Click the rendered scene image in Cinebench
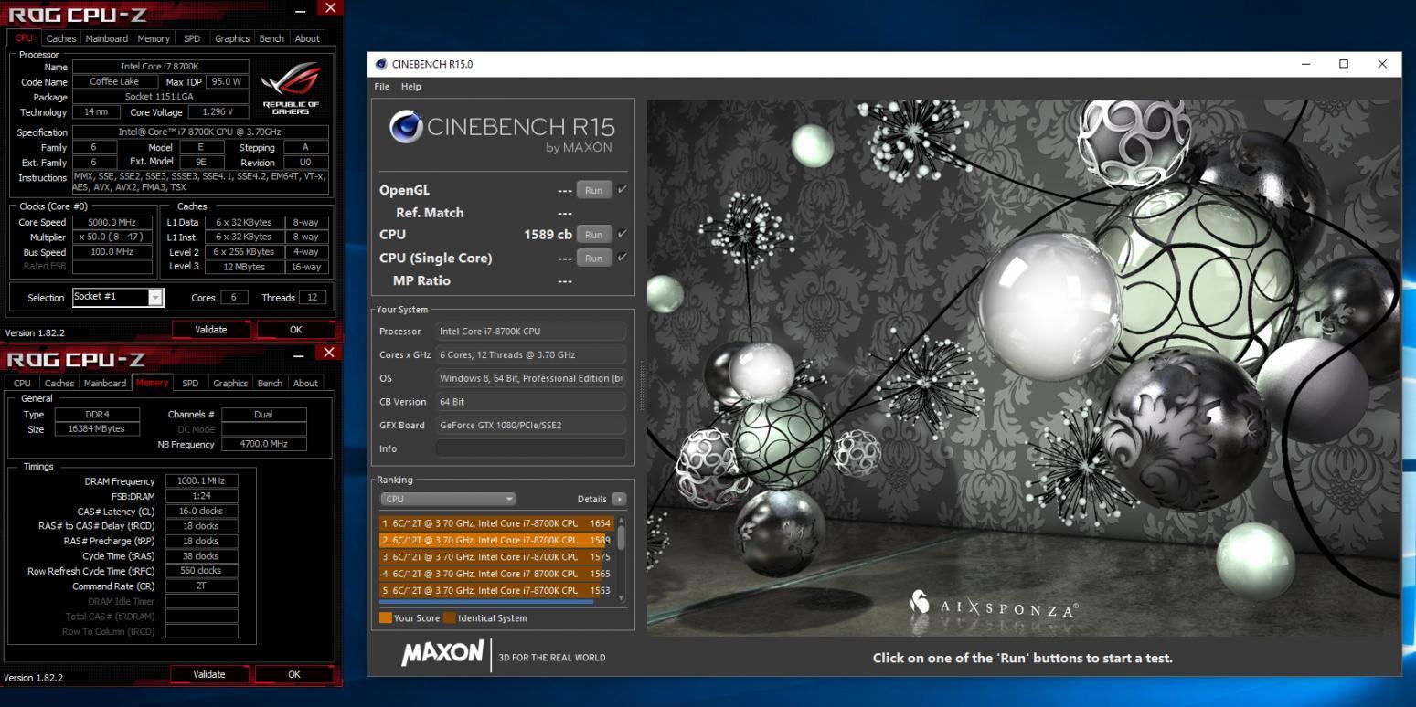Screen dimensions: 1416x707 click(1023, 367)
